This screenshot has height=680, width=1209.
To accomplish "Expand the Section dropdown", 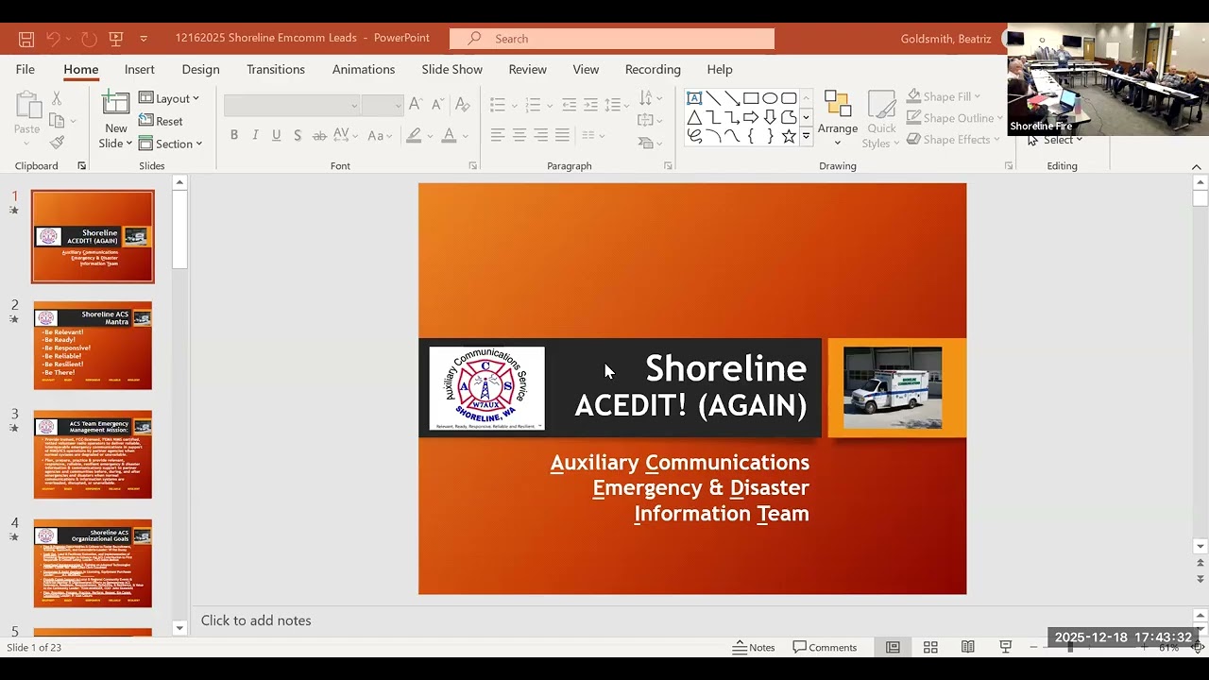I will click(x=171, y=144).
